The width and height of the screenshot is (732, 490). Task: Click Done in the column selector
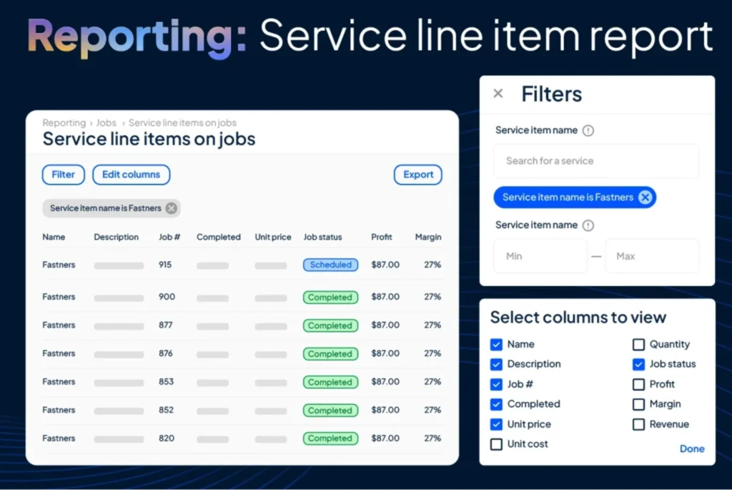pyautogui.click(x=691, y=449)
